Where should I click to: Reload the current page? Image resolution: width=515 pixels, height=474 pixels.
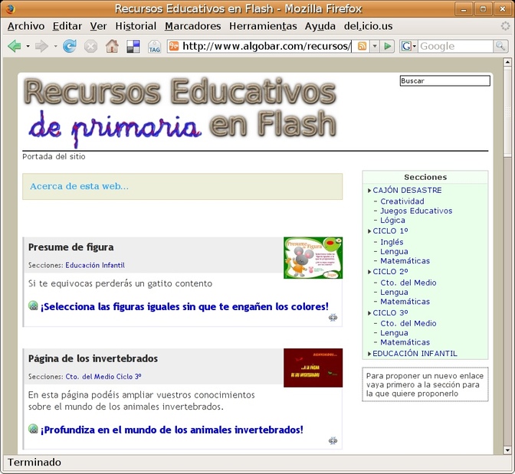point(70,46)
